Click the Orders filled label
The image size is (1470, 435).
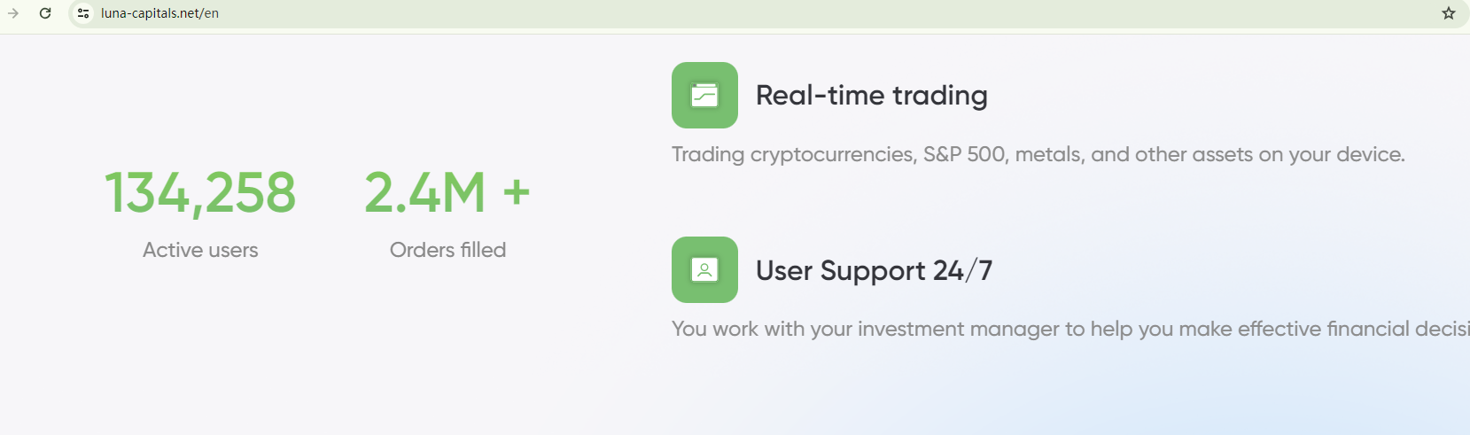tap(447, 250)
